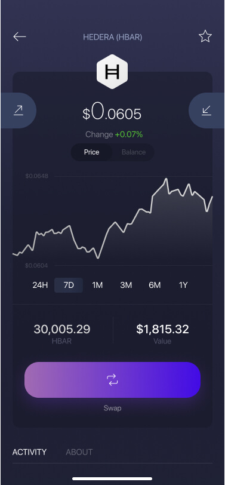Select the 7D time range
This screenshot has width=225, height=485.
tap(69, 285)
